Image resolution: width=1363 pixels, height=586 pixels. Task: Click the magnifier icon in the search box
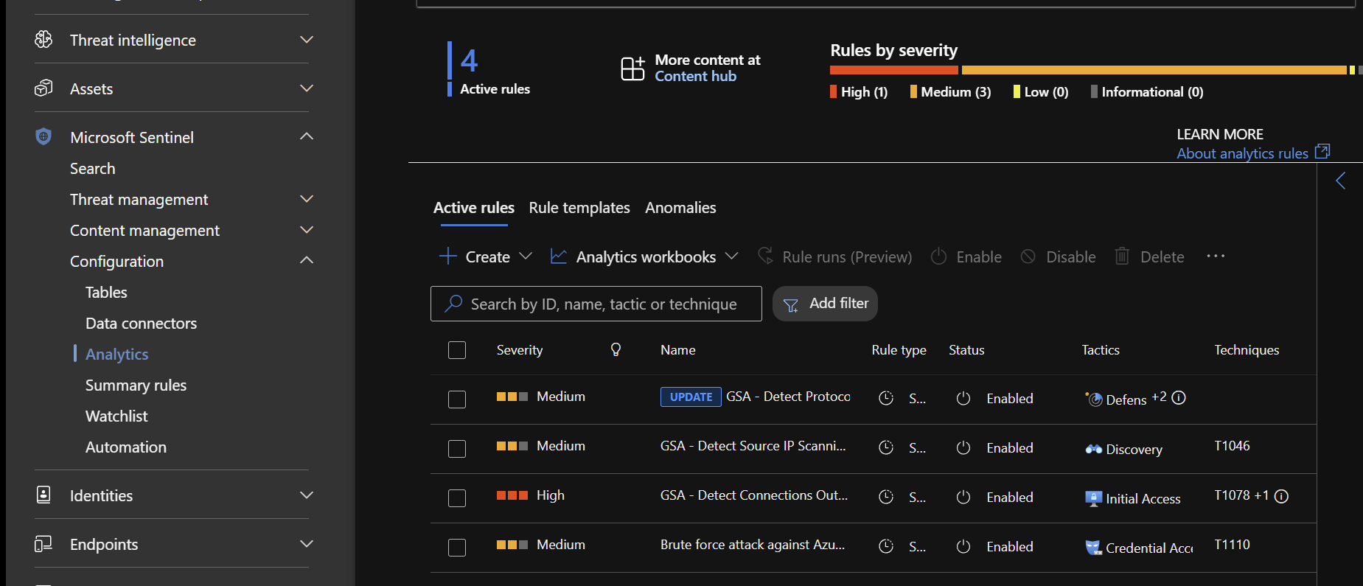point(453,303)
